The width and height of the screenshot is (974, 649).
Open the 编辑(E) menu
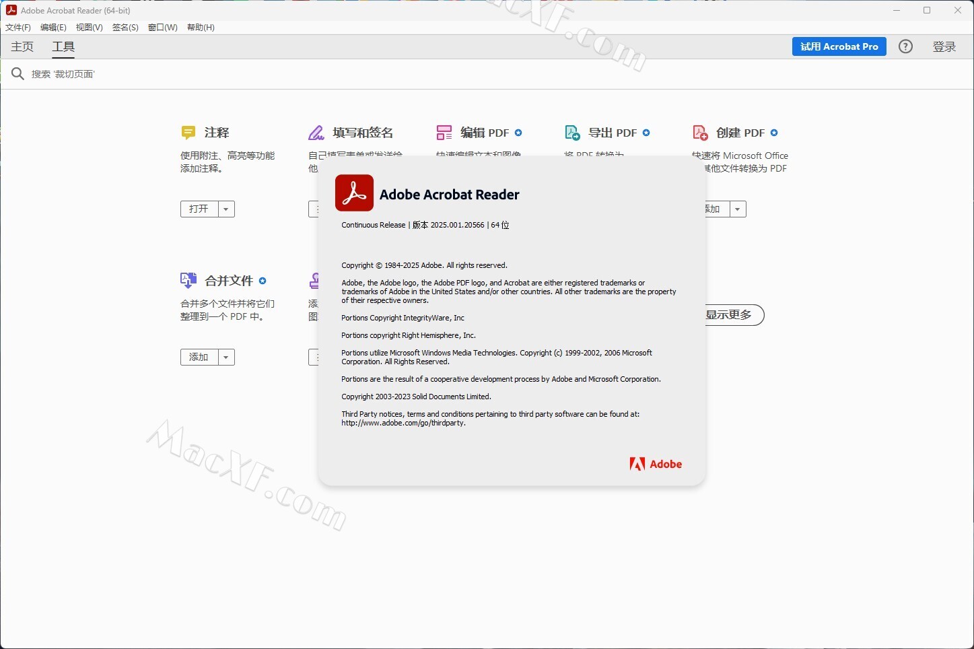coord(53,28)
